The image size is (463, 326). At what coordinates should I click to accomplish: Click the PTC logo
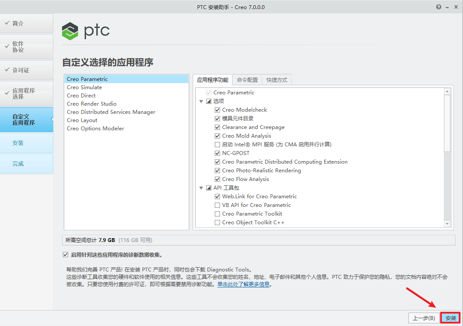coord(85,31)
